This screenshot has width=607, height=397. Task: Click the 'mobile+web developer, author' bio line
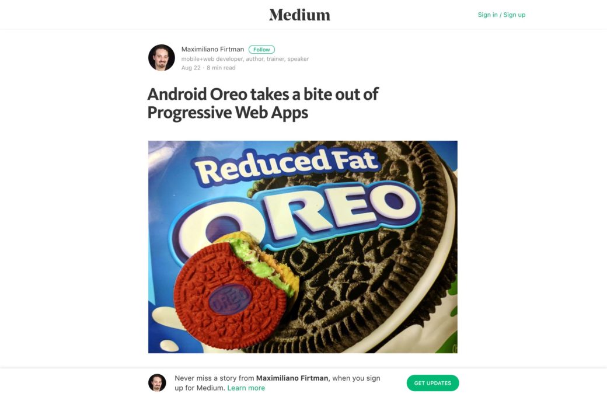pos(245,59)
